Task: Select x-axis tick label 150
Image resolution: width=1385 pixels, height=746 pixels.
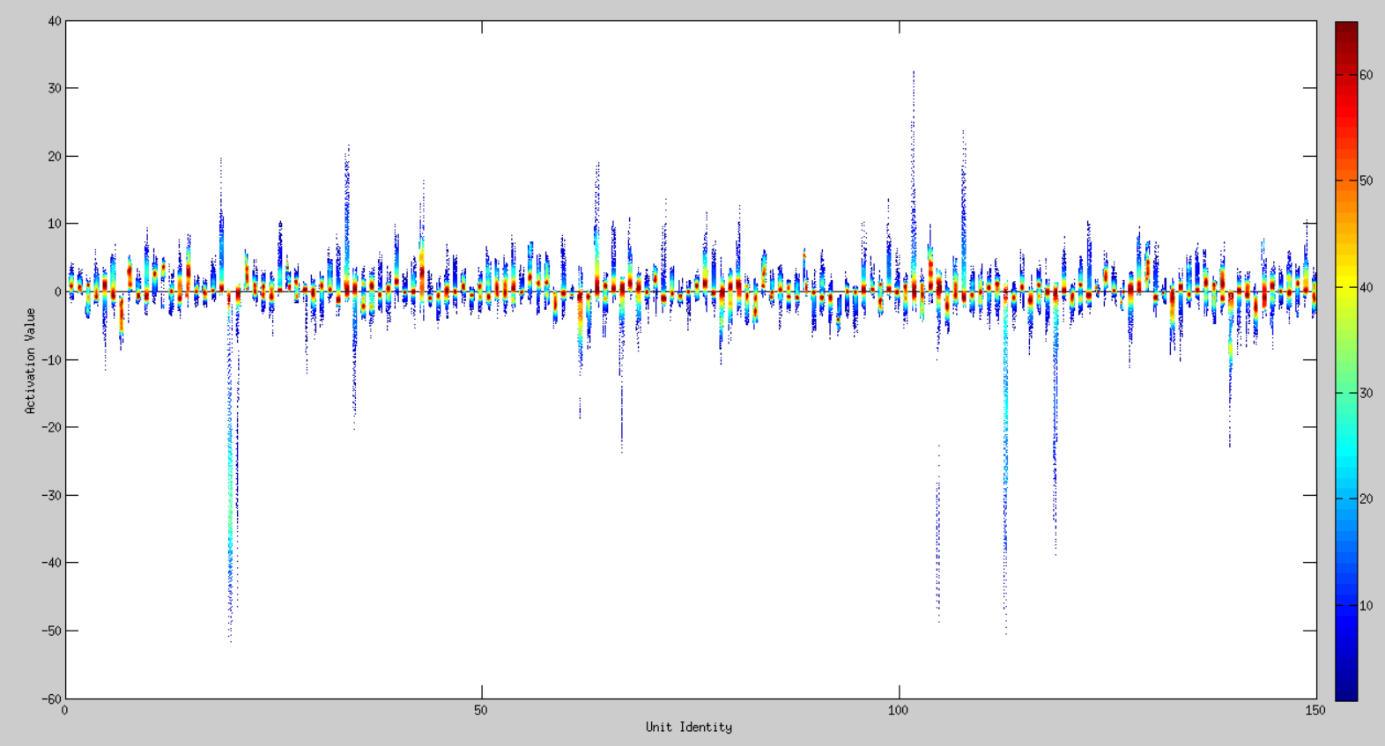Action: [x=1315, y=711]
